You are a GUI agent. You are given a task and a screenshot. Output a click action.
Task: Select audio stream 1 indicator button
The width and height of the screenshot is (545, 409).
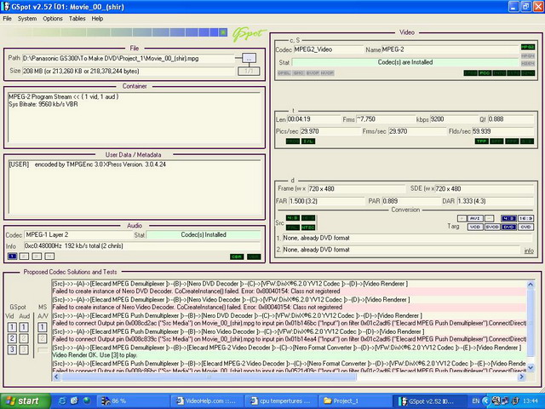[12, 256]
